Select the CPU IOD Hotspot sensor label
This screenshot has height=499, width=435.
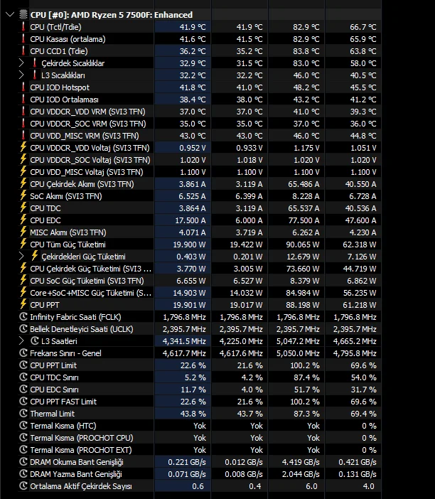click(60, 87)
